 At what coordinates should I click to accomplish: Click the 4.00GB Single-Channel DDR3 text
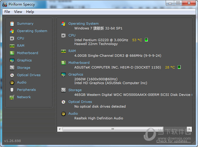(x=118, y=56)
